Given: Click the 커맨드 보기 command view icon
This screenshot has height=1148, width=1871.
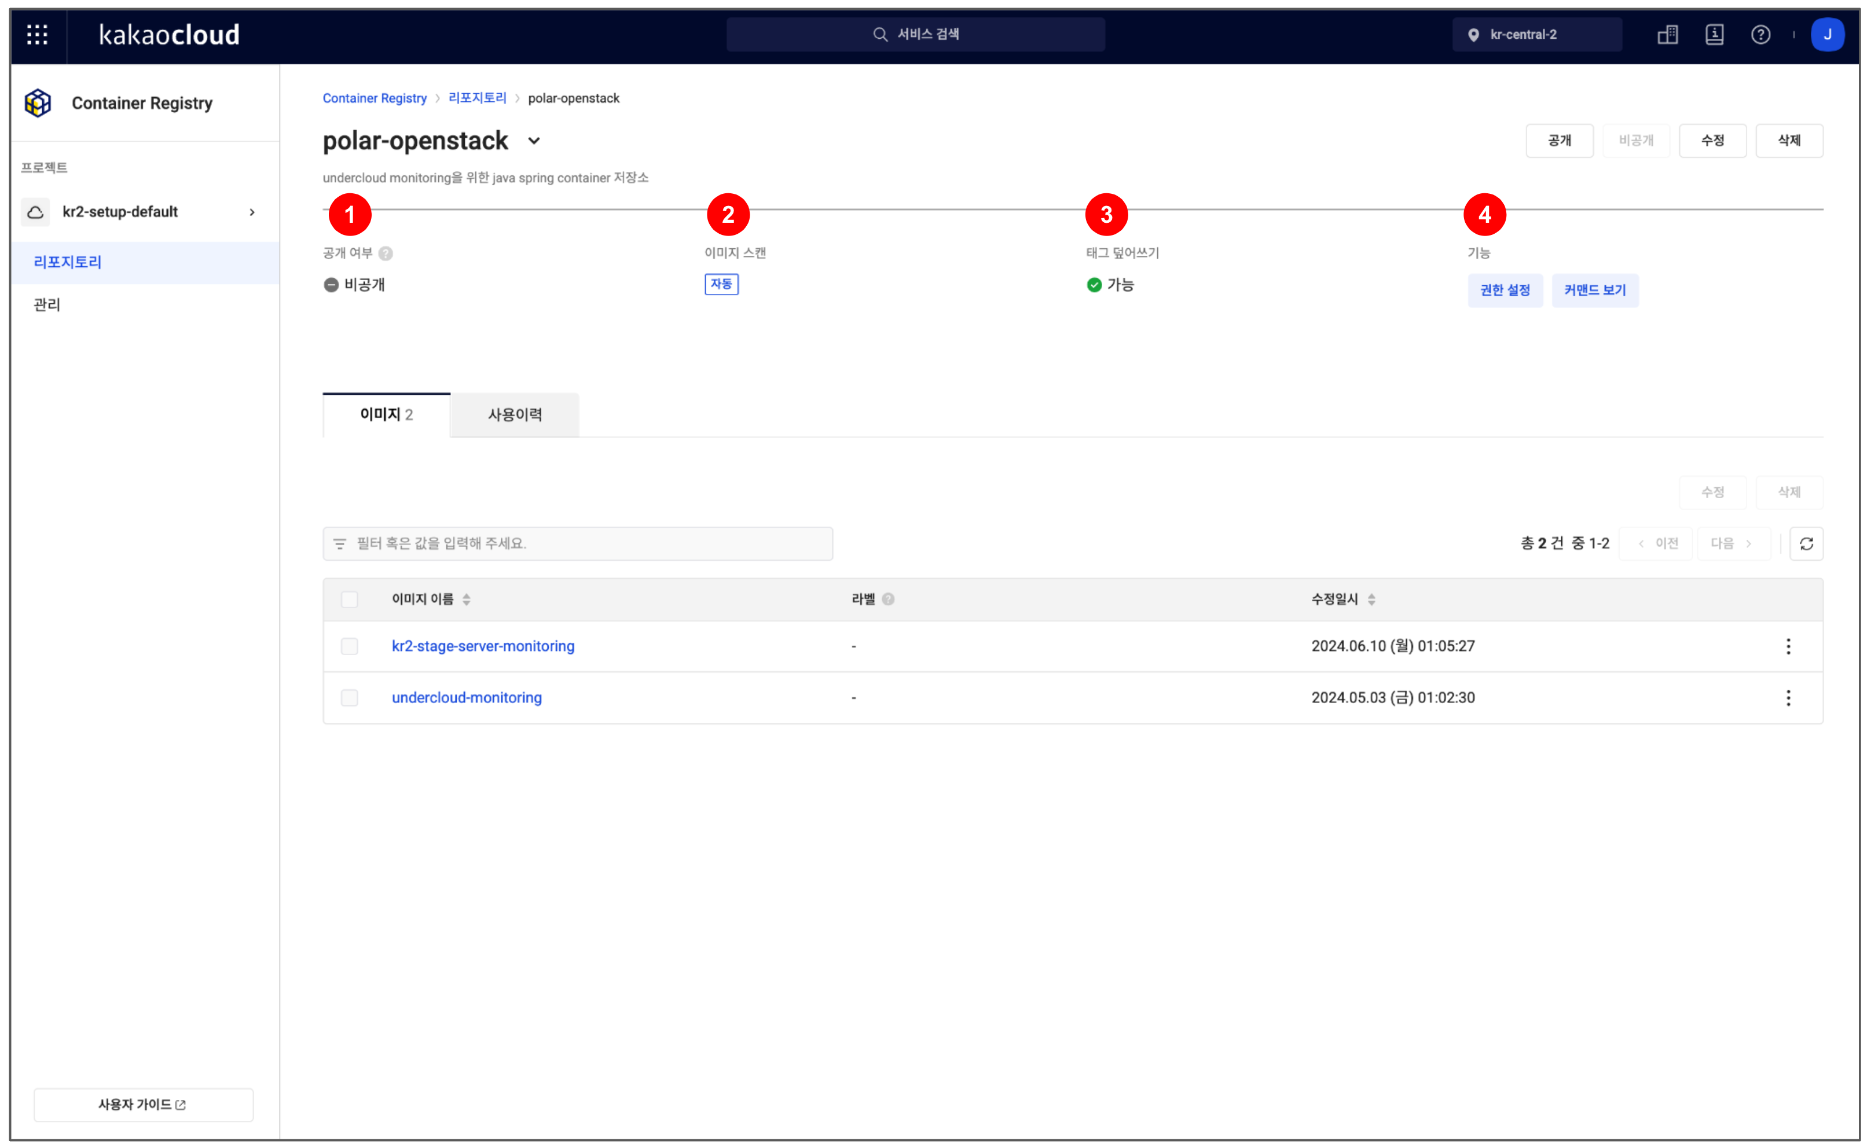Looking at the screenshot, I should coord(1592,289).
